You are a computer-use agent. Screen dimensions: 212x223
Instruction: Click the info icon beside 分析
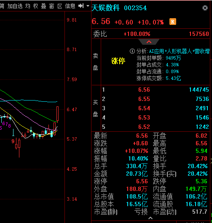pyautogui.click(x=132, y=51)
